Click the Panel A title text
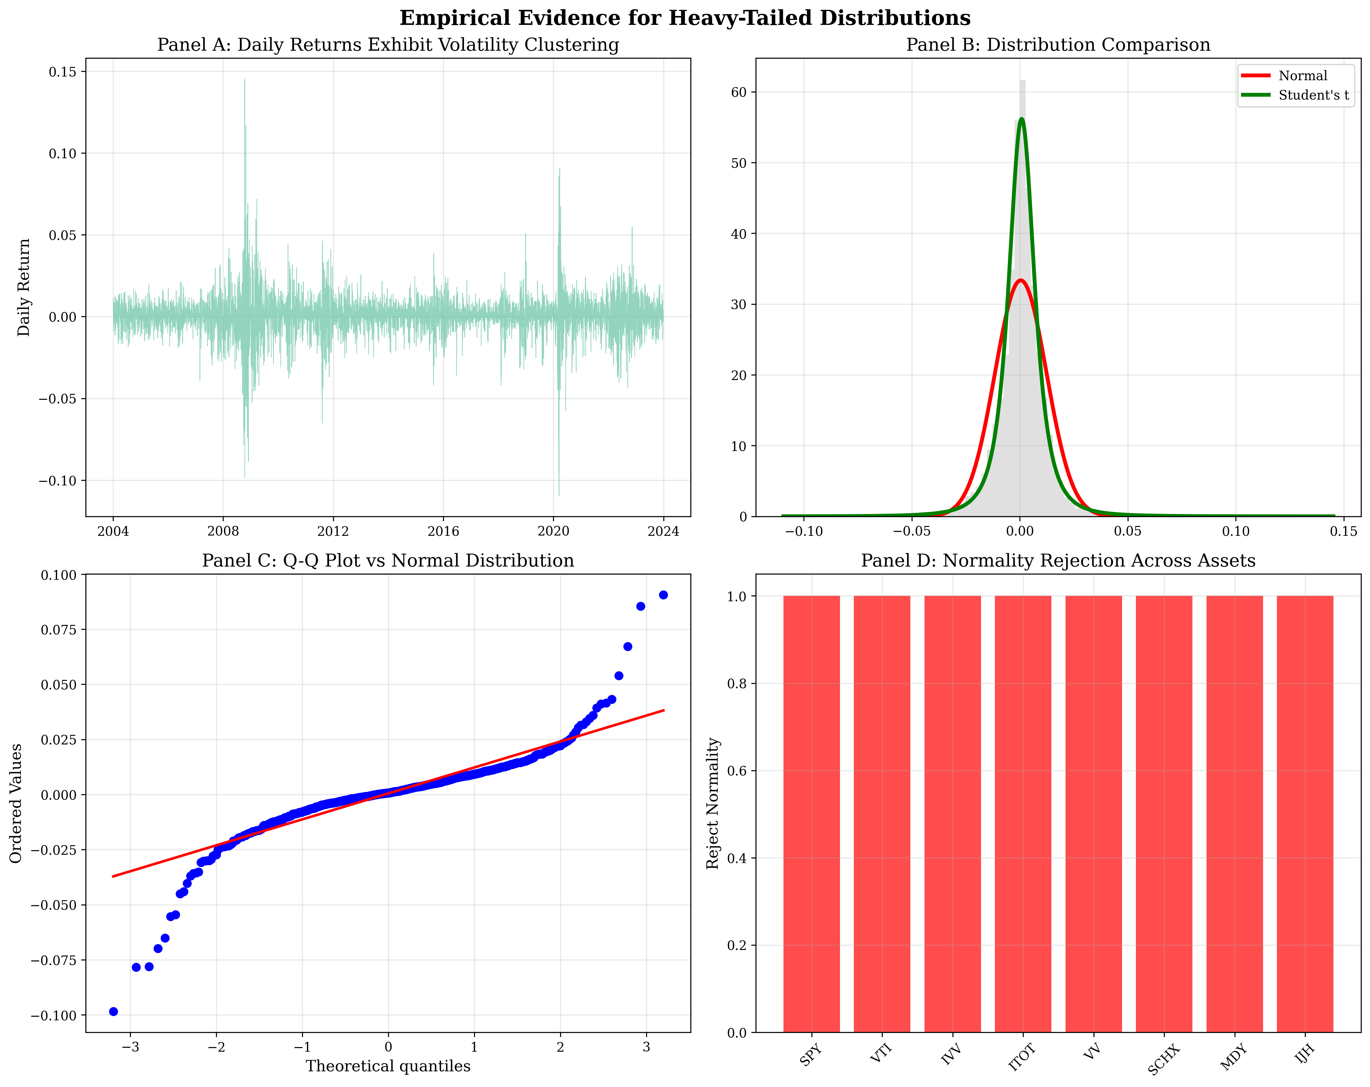Image resolution: width=1370 pixels, height=1087 pixels. coord(388,45)
